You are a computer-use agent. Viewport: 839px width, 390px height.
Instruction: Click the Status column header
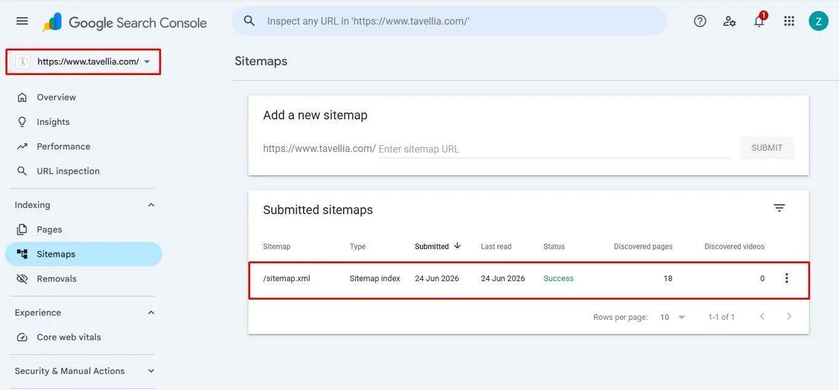(554, 246)
